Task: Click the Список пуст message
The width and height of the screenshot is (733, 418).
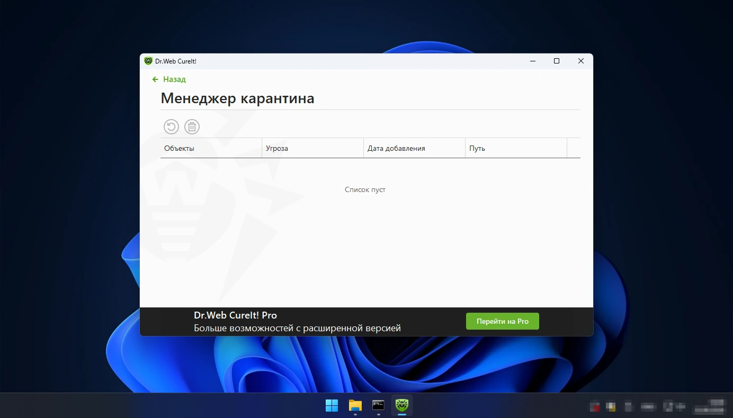Action: (365, 189)
